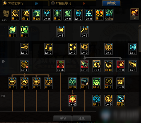This screenshot has width=141, height=123.
Task: Choose the blue winged skill at Lv 0
Action: (47, 15)
